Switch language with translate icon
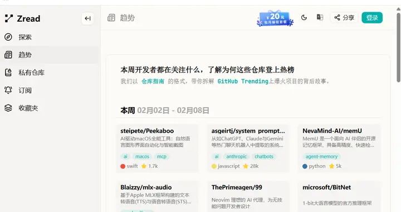The width and height of the screenshot is (401, 212). [x=320, y=17]
